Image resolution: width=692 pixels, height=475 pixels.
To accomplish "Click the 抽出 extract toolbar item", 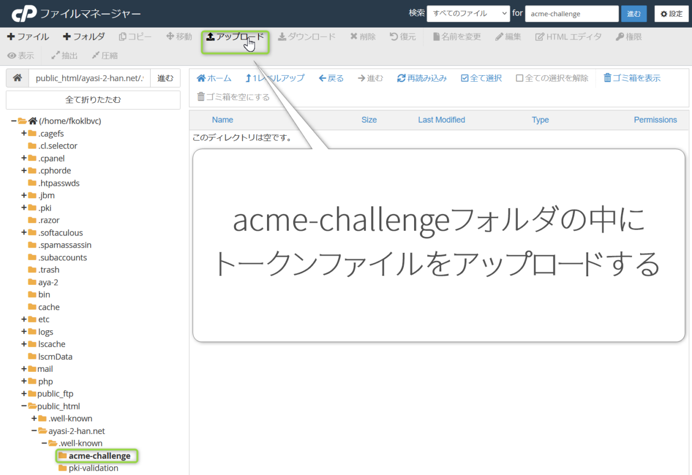I will [64, 55].
